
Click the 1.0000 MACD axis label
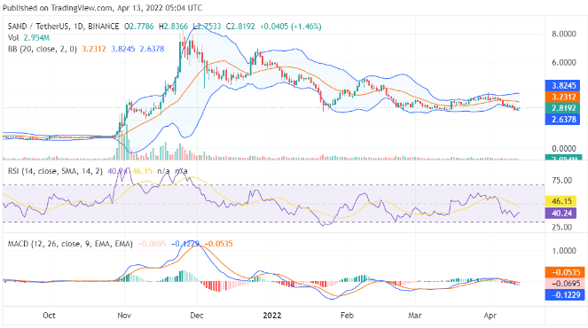click(564, 251)
